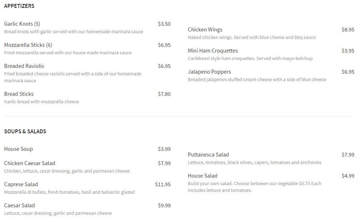This screenshot has width=361, height=223.
Task: Click the Caesar Salad item title
Action: click(x=20, y=205)
